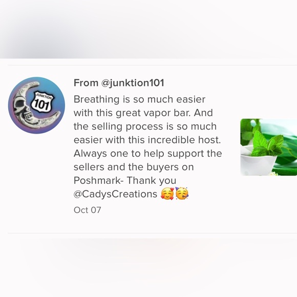Open the mint leaves listing thumbnail
Viewport: 297px width, 297px height.
click(x=269, y=147)
